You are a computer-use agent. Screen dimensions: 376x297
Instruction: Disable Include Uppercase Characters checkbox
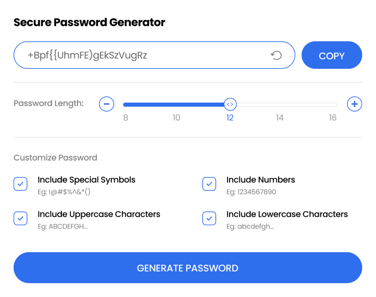pos(20,218)
